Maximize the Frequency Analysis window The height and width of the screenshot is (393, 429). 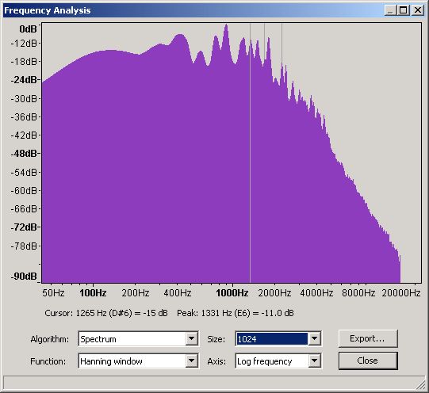tap(404, 10)
